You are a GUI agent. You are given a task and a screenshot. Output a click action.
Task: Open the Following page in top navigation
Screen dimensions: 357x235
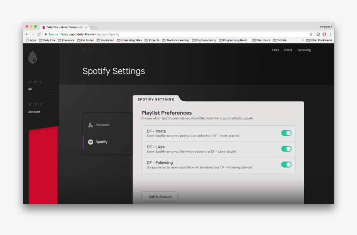(x=304, y=50)
